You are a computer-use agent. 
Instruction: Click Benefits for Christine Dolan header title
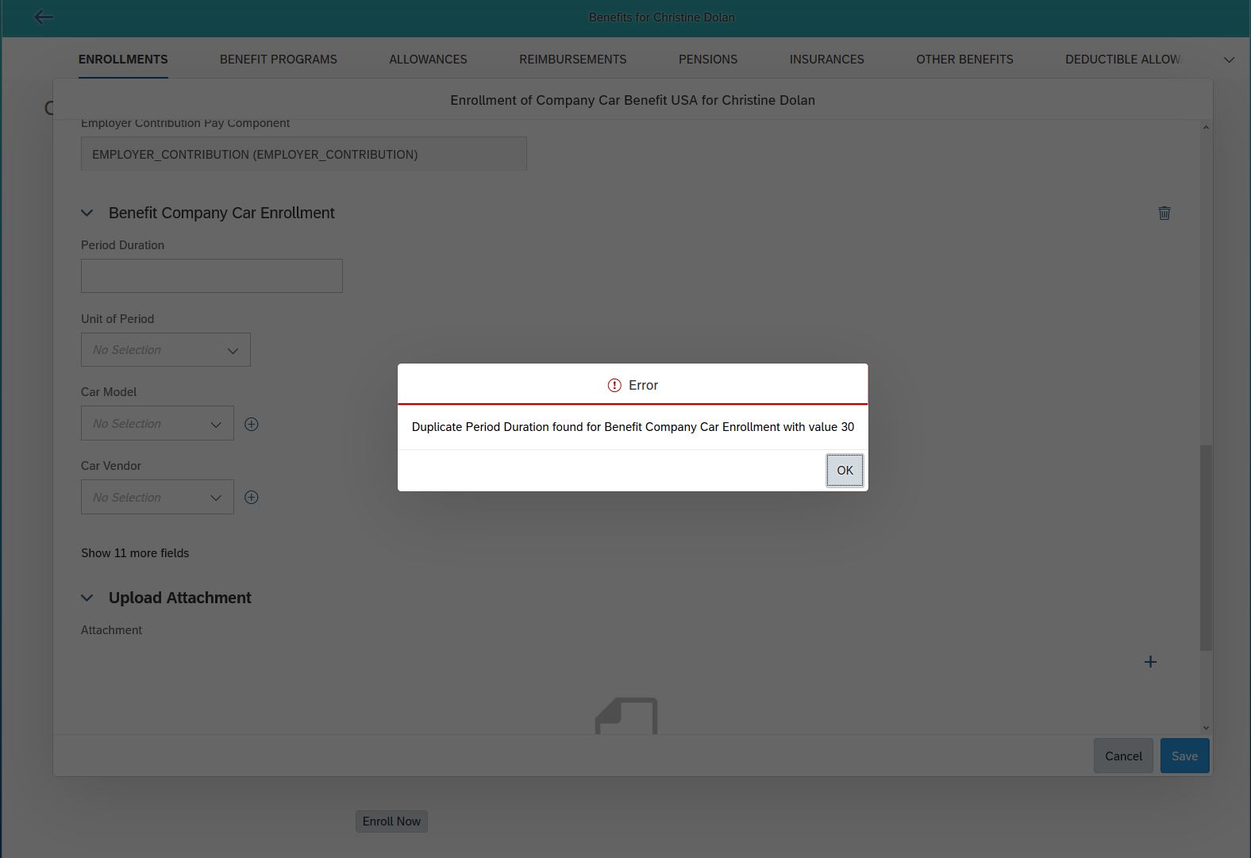662,17
